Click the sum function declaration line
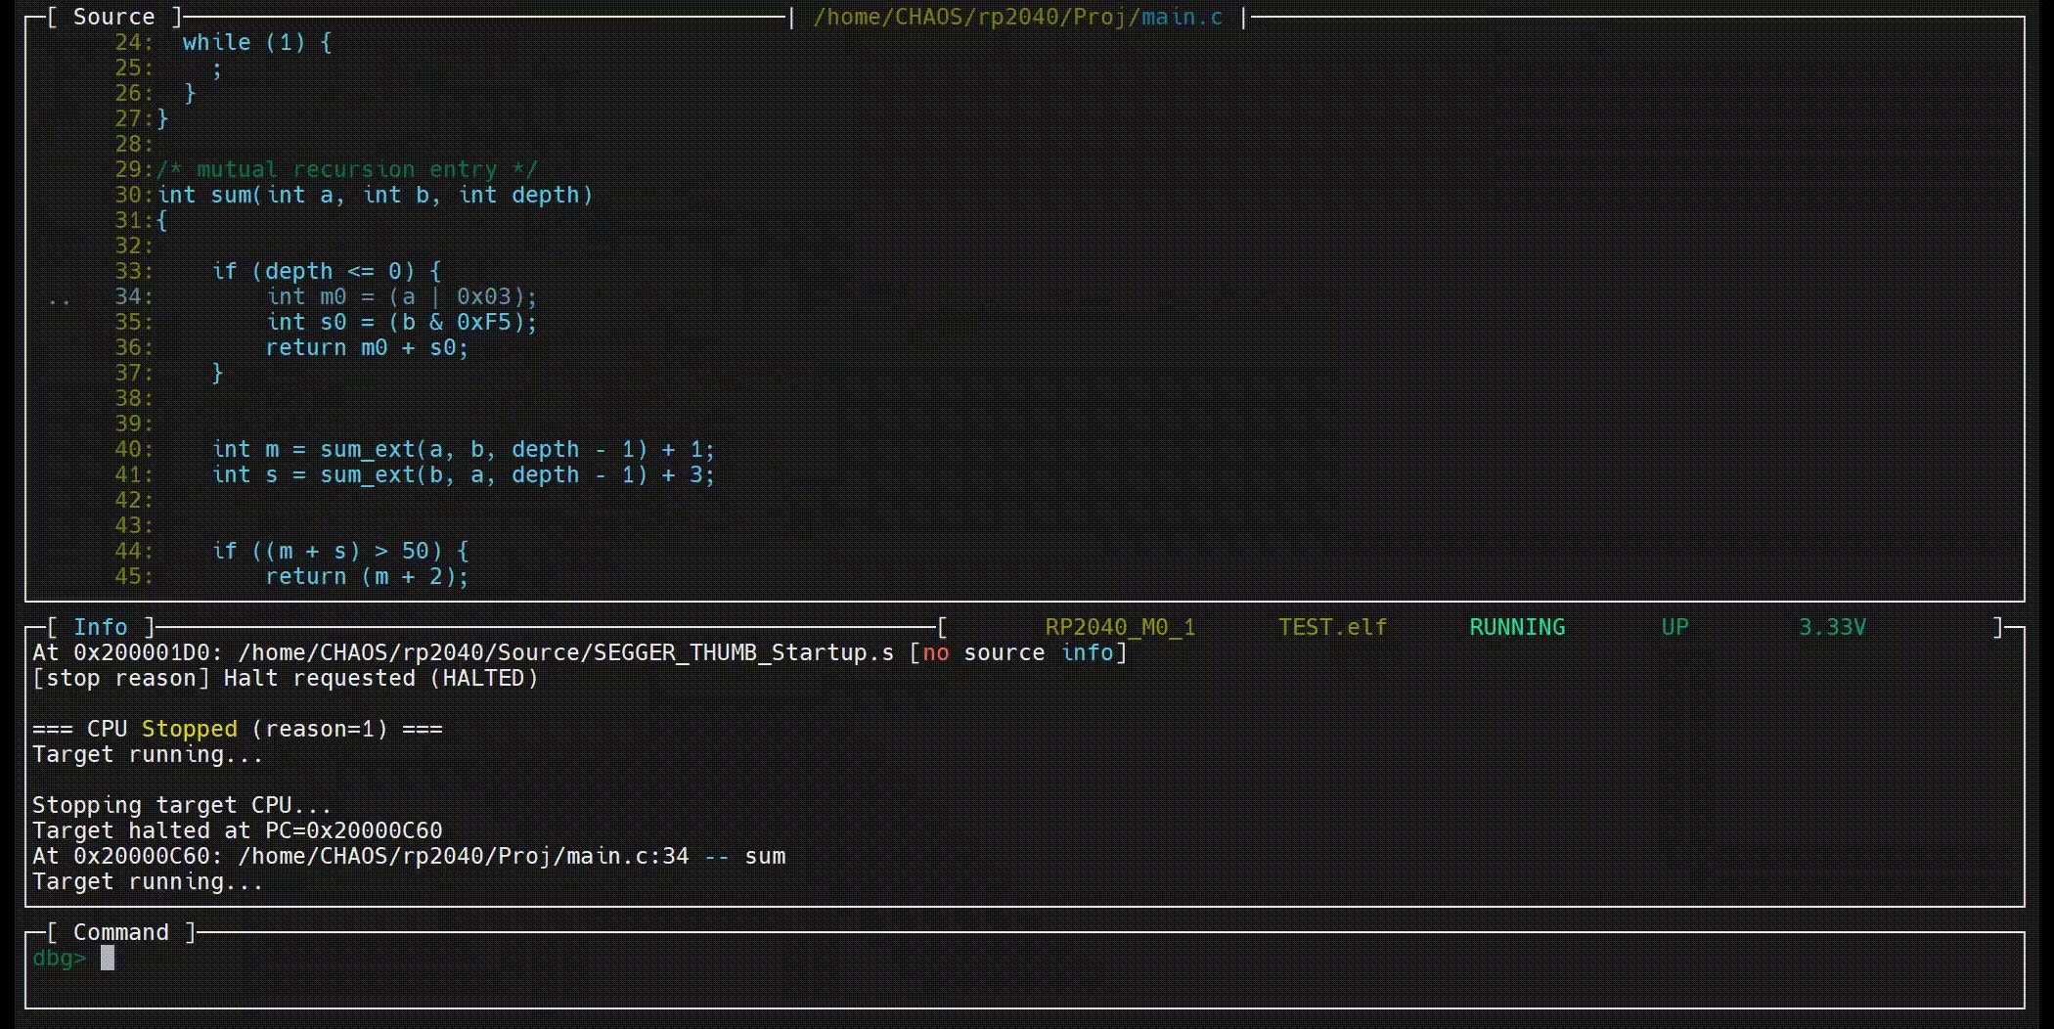This screenshot has height=1029, width=2054. (376, 195)
